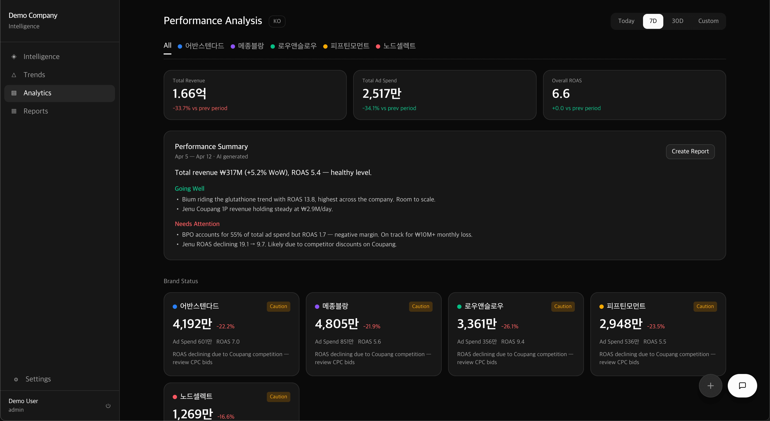The image size is (770, 421).
Task: Switch time range to Today
Action: 626,21
